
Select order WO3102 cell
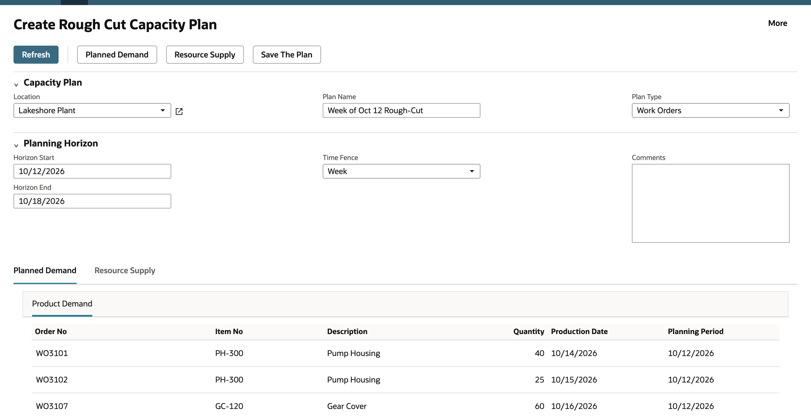point(52,380)
